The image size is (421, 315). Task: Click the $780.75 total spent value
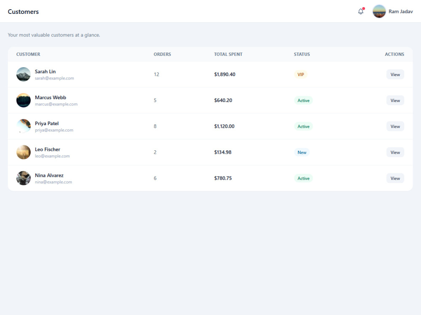[x=223, y=178]
